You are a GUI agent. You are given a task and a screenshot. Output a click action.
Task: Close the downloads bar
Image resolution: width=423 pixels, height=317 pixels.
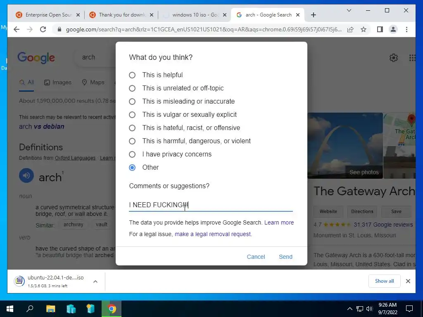tap(408, 281)
